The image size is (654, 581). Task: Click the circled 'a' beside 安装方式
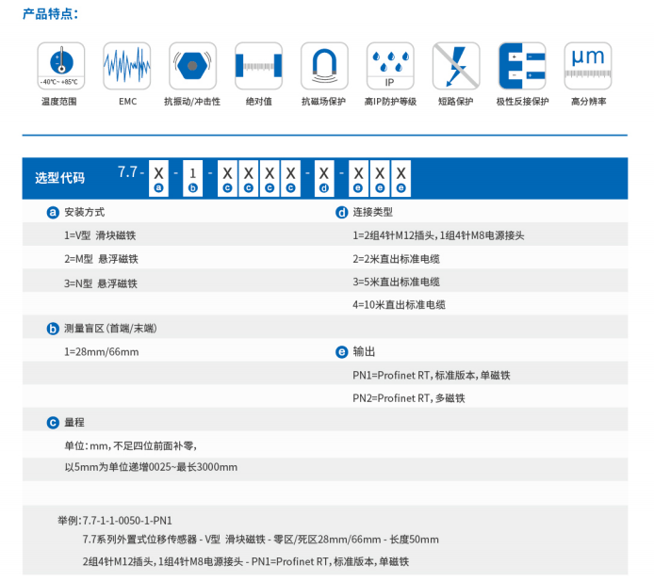pos(54,213)
